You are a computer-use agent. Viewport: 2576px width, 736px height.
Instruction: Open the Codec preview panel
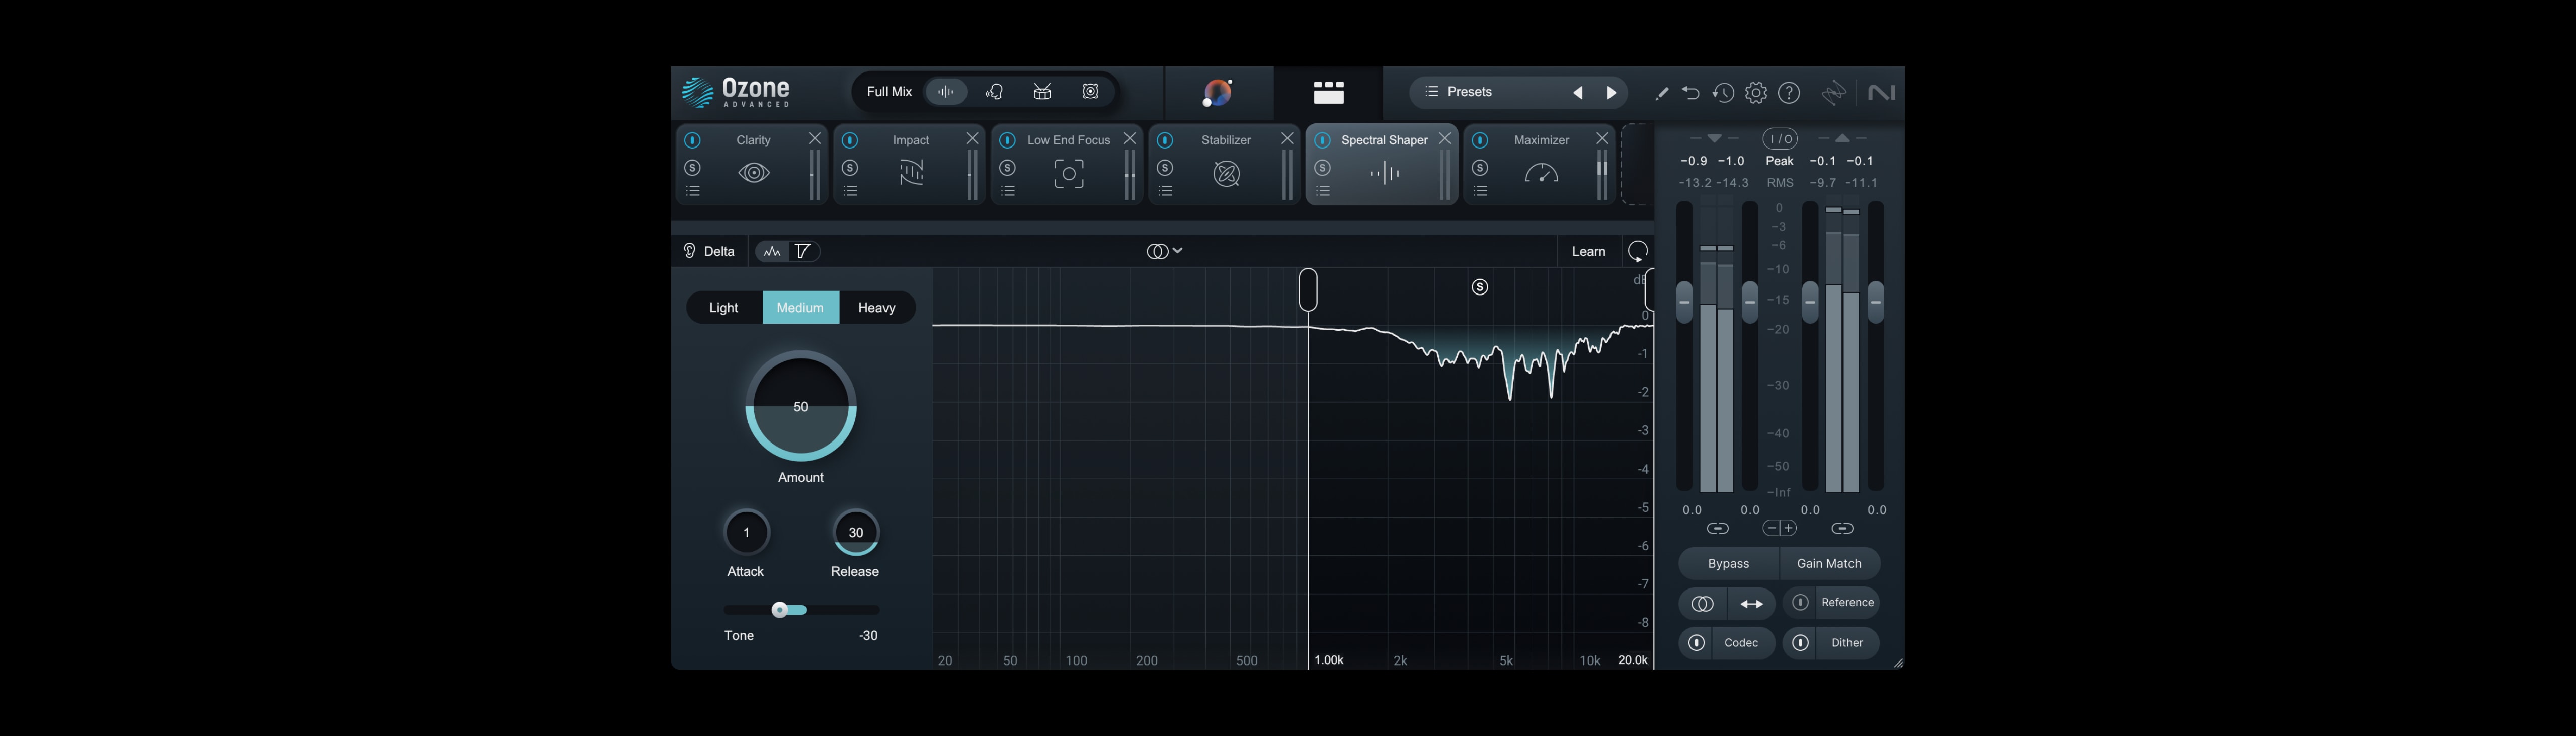point(1741,643)
